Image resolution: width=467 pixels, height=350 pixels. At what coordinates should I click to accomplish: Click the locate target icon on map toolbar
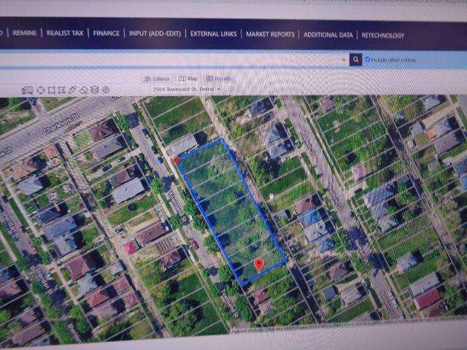click(106, 90)
